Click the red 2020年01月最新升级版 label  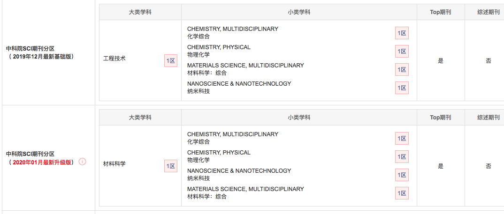[x=41, y=162]
